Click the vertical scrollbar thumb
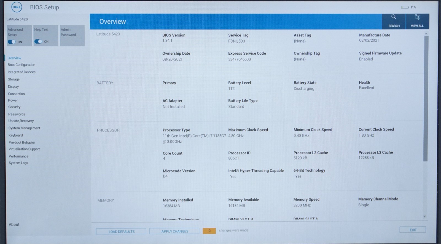This screenshot has width=441, height=244. tap(426, 99)
